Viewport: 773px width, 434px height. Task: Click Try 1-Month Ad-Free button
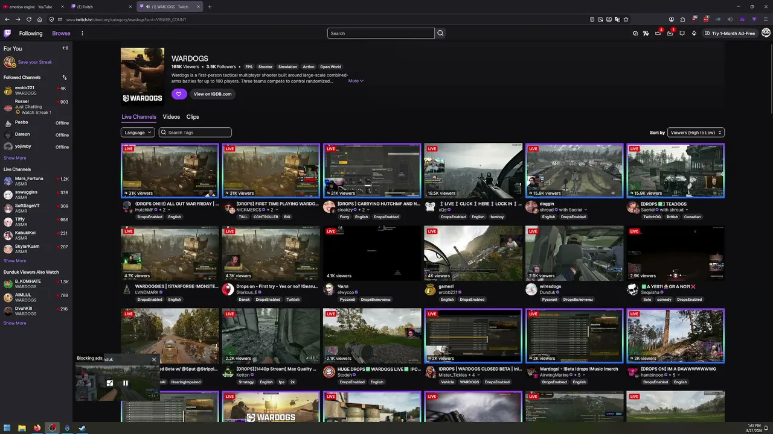730,33
